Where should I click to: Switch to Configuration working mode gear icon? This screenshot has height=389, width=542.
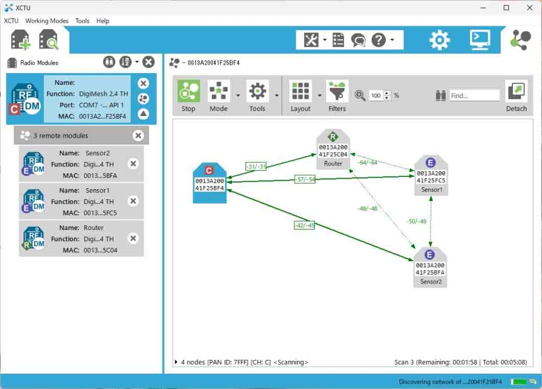439,40
